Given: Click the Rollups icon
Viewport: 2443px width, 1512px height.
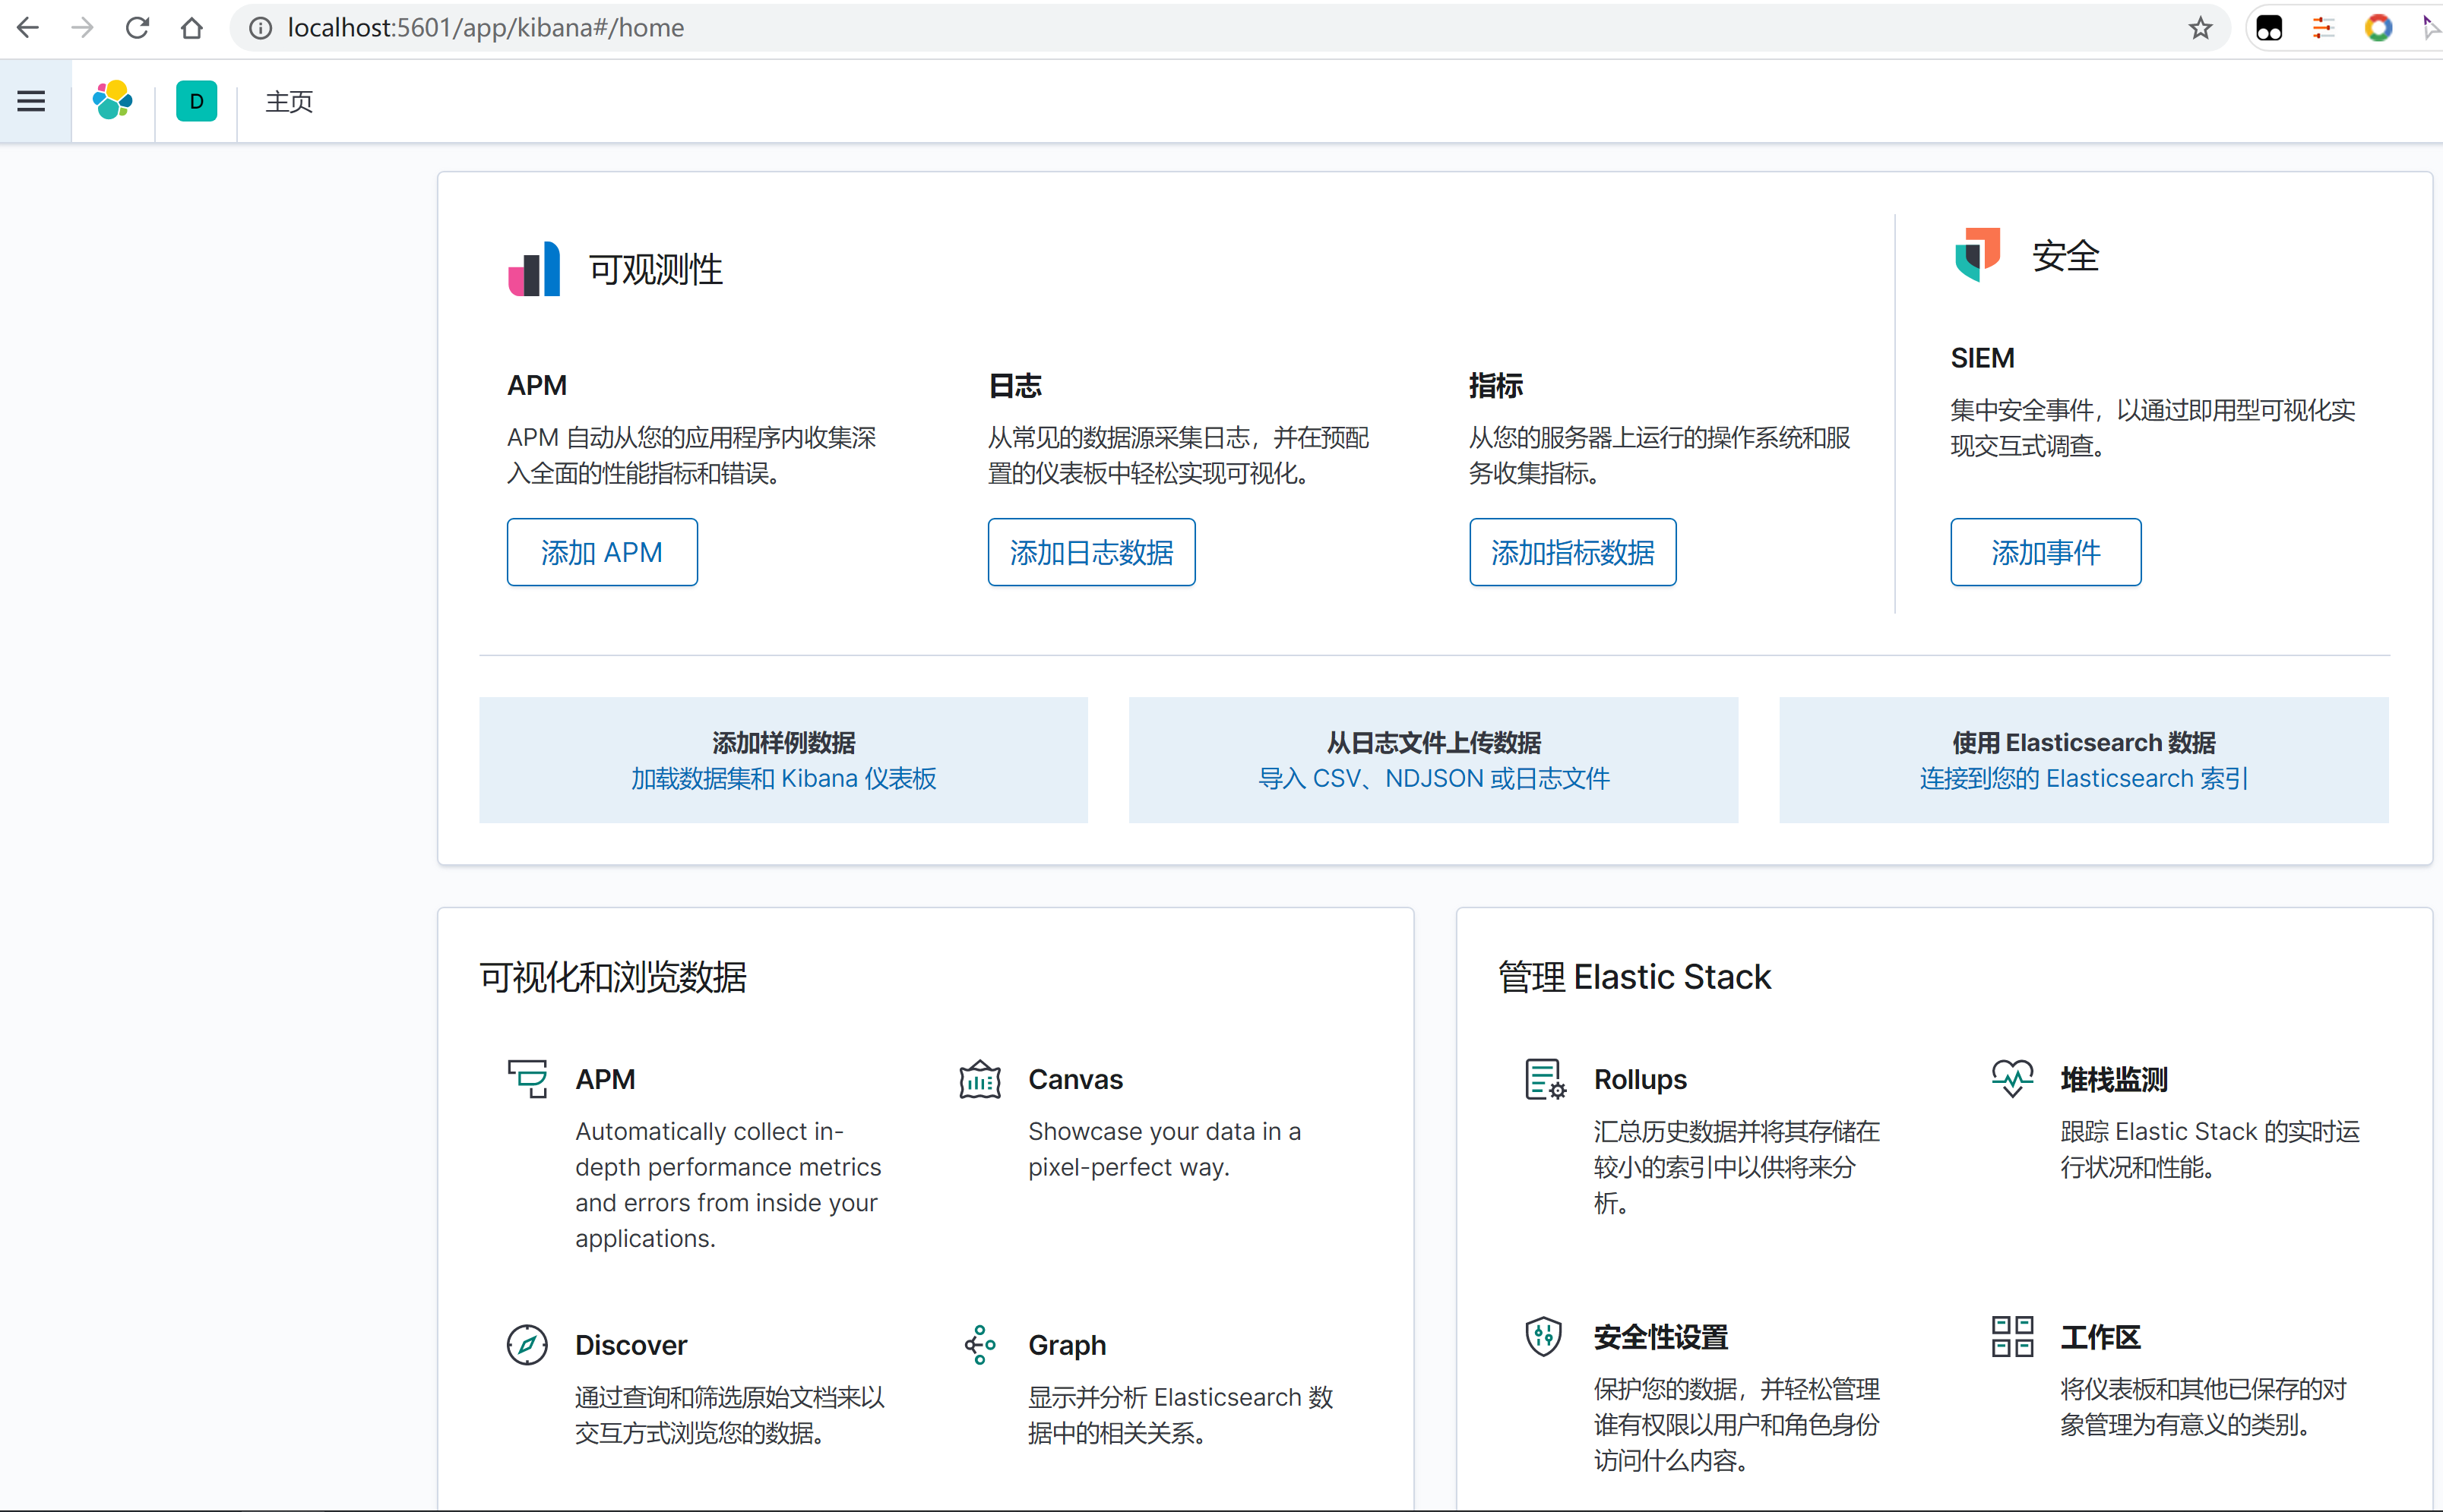Looking at the screenshot, I should pyautogui.click(x=1545, y=1079).
